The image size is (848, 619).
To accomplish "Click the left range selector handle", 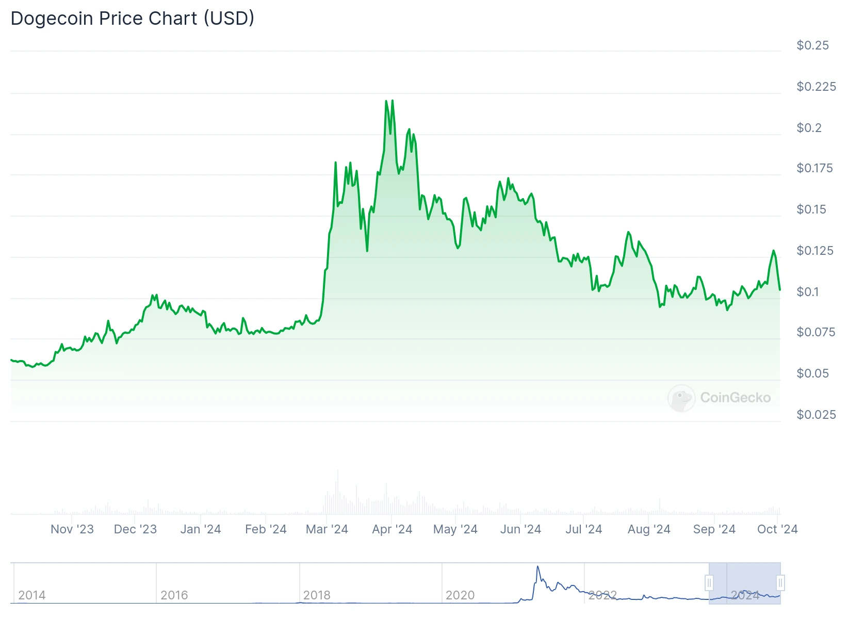I will tap(709, 583).
